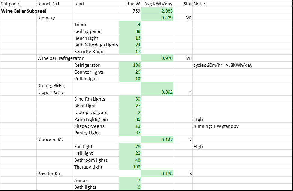
Task: Select the Brewery branch circuit cell
Action: [46, 18]
